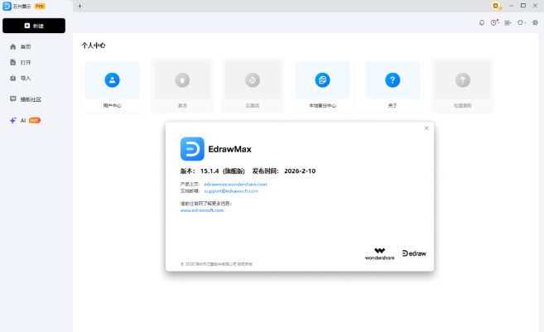Open the 本地备份中心 (Local Backup) tile
The image size is (544, 332).
322,80
